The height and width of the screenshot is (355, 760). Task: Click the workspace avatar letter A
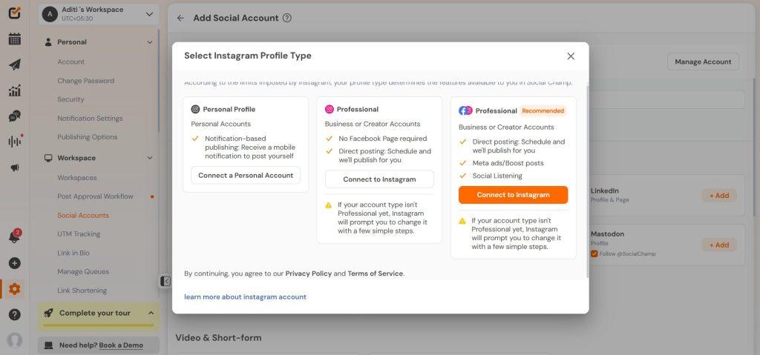50,14
